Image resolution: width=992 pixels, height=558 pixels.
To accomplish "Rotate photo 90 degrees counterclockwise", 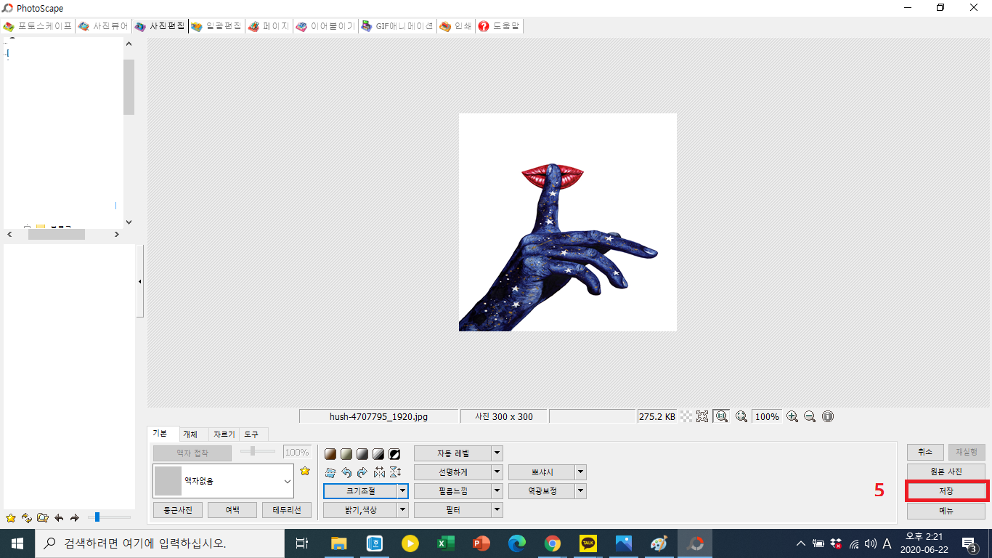I will (x=346, y=472).
